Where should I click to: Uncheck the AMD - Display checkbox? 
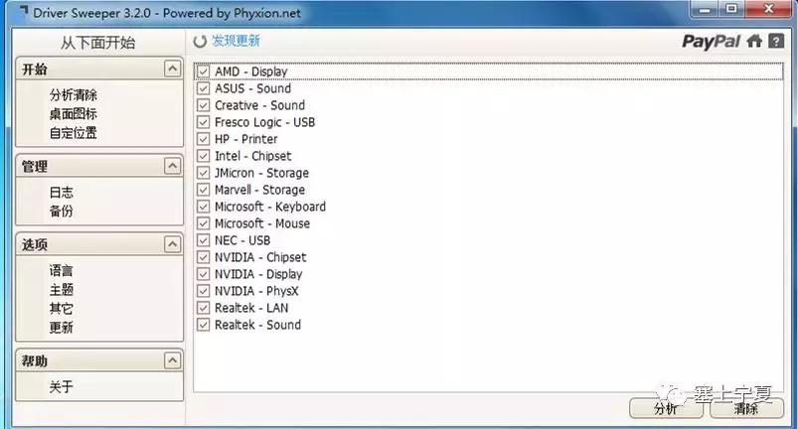[x=203, y=71]
